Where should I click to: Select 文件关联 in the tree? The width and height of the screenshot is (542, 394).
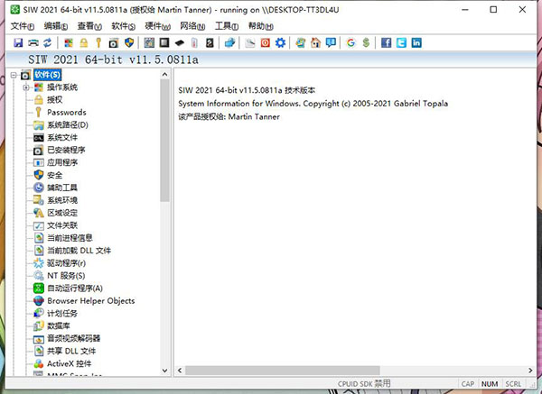(62, 225)
